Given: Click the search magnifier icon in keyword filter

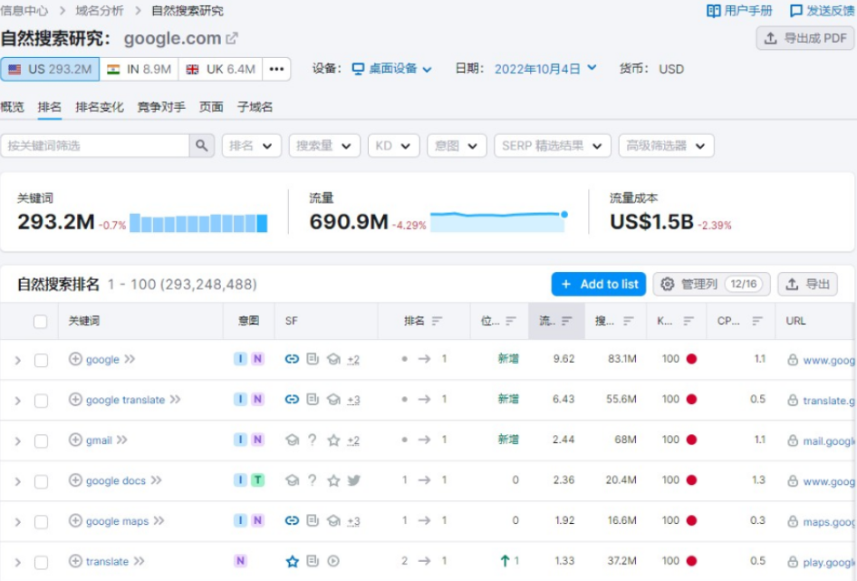Looking at the screenshot, I should click(x=201, y=146).
